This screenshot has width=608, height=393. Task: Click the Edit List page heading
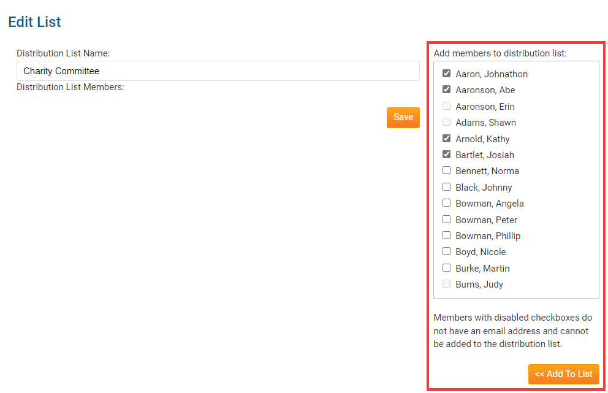coord(34,22)
